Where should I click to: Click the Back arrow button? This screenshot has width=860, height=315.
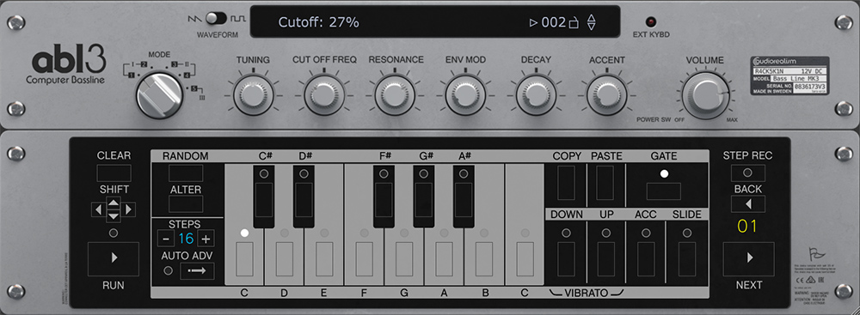pos(747,203)
